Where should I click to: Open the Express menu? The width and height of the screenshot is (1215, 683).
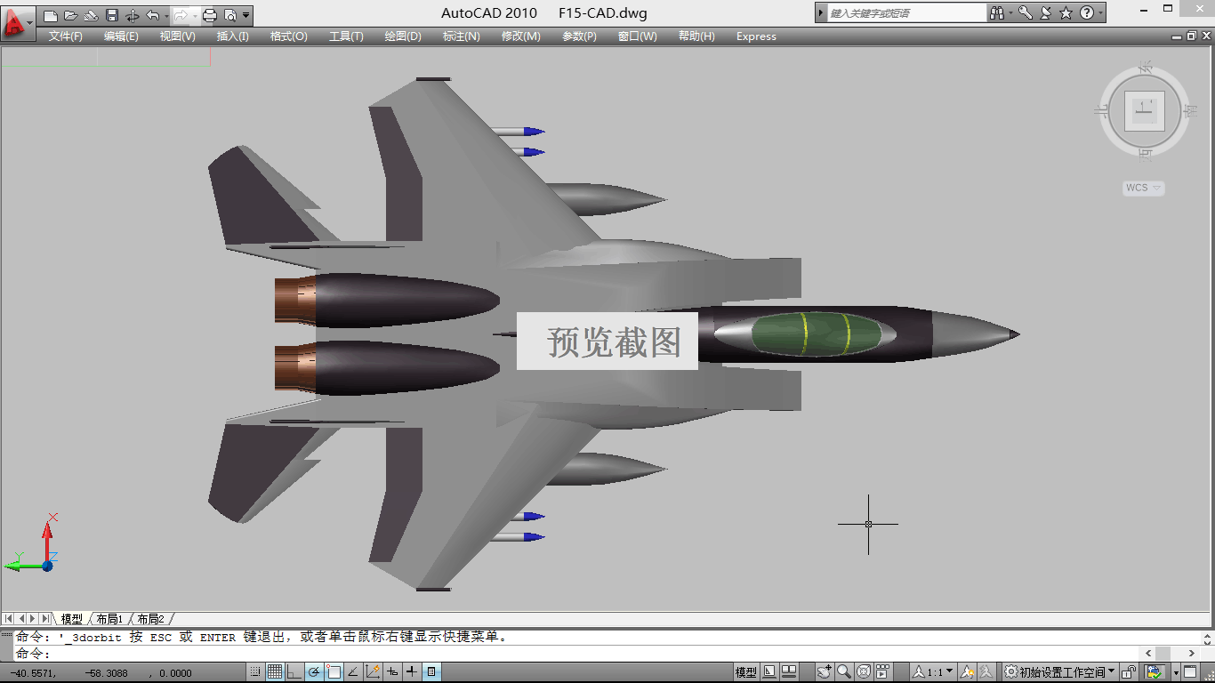[x=756, y=36]
